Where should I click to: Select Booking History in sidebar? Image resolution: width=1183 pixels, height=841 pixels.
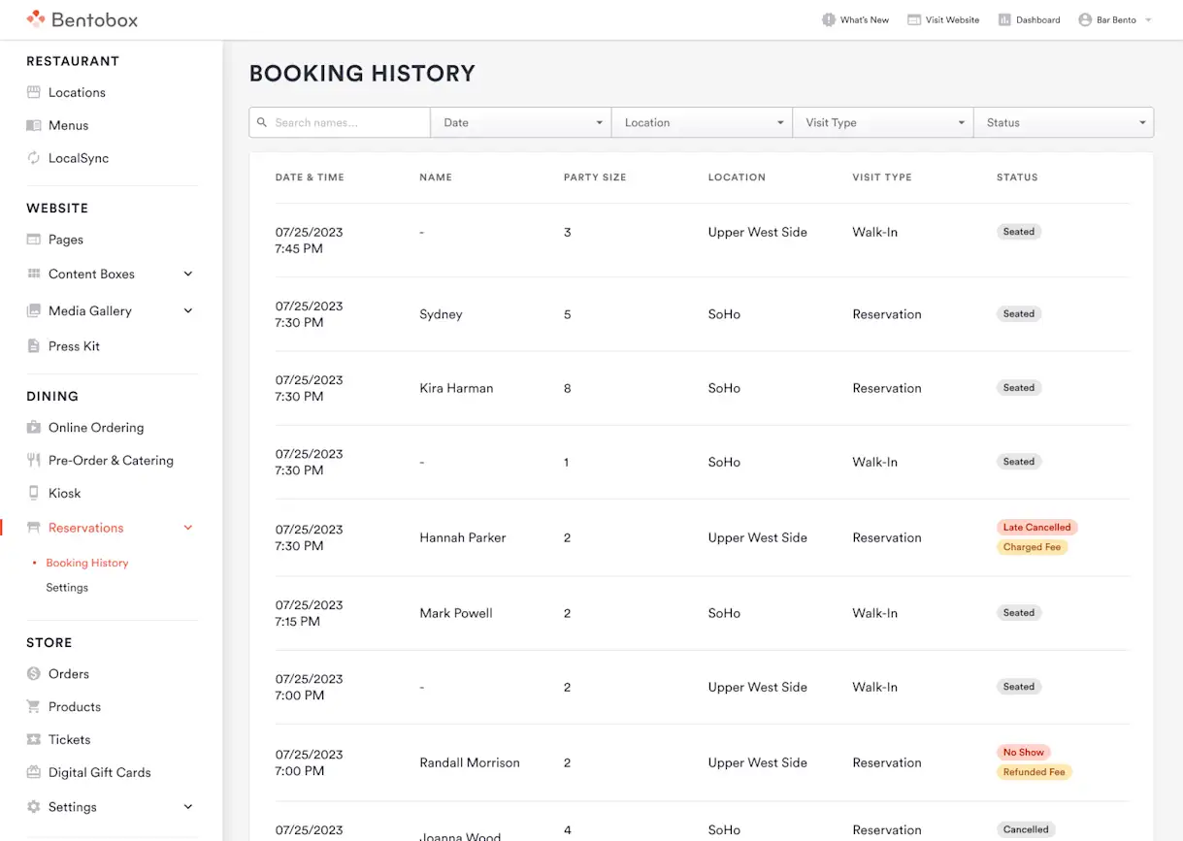tap(87, 563)
